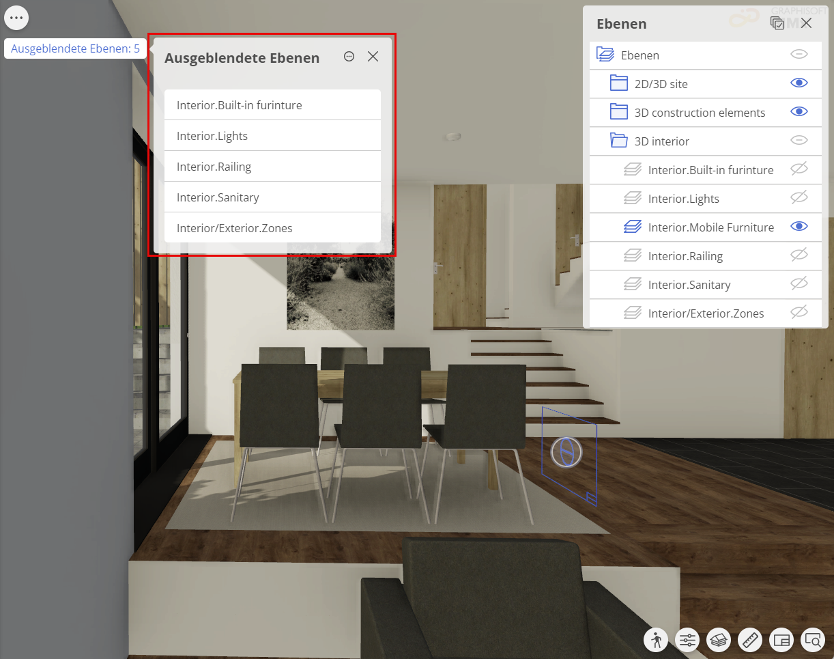The image size is (834, 659).
Task: Open the settings sliders icon
Action: [x=687, y=640]
